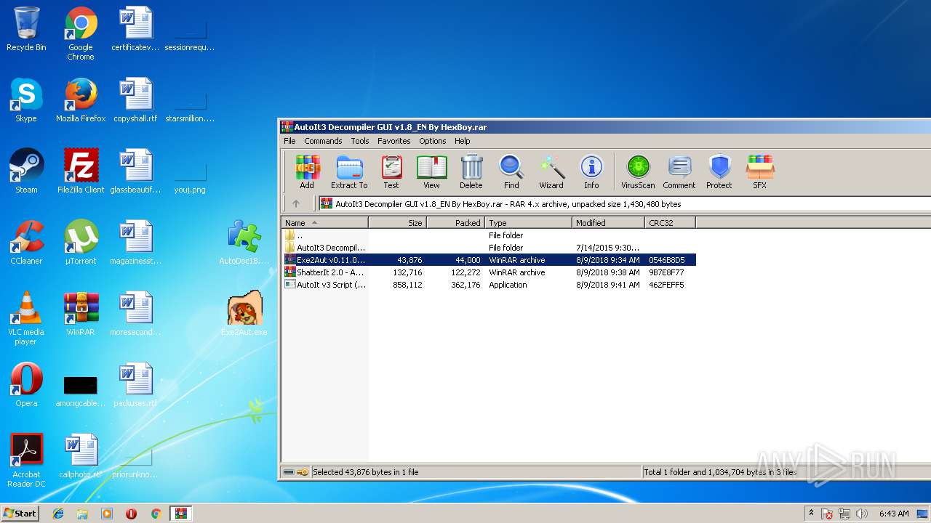Sort by Packed column header

pos(455,223)
